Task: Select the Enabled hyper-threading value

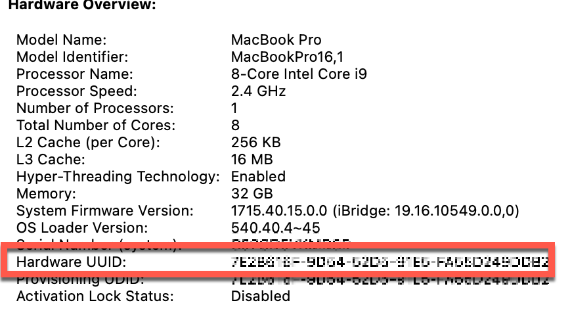Action: pyautogui.click(x=258, y=177)
